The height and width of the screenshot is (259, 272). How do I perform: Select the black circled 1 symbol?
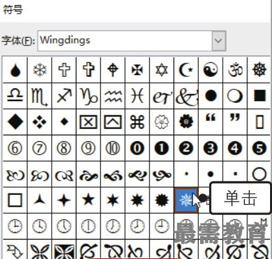[162, 148]
